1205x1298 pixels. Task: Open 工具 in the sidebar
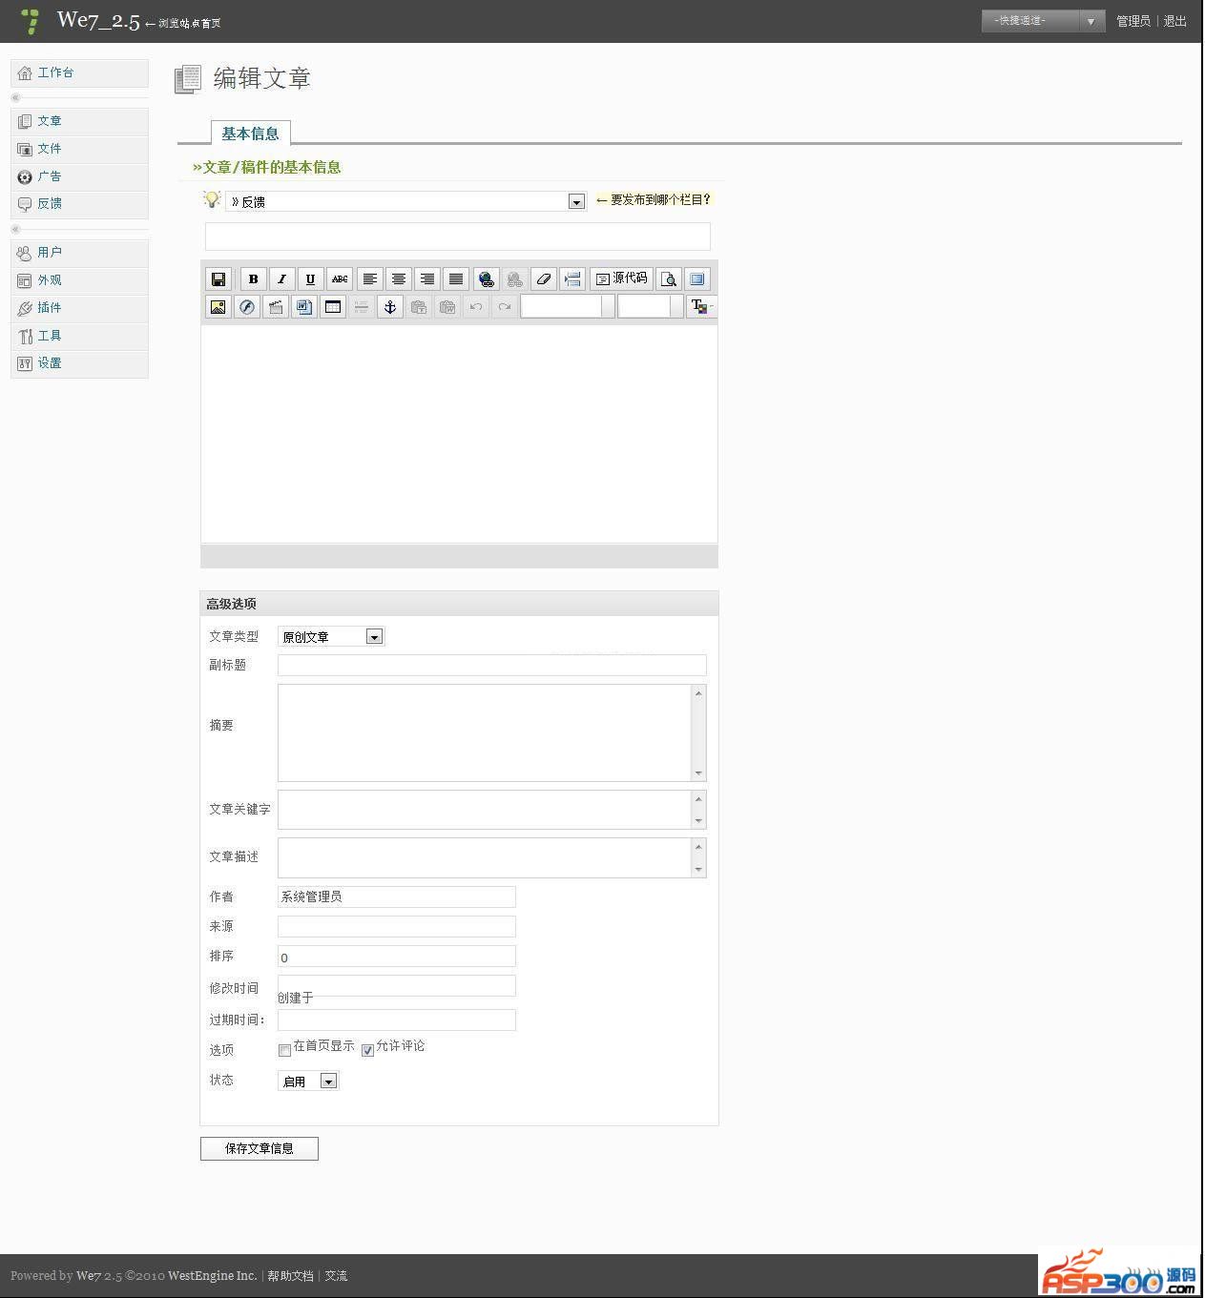coord(79,336)
